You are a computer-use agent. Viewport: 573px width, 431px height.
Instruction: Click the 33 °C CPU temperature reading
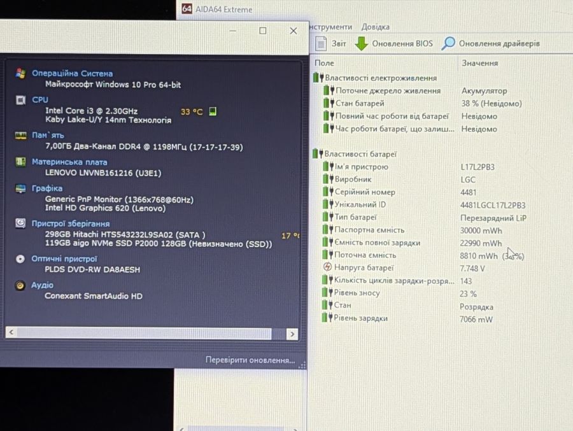click(192, 111)
